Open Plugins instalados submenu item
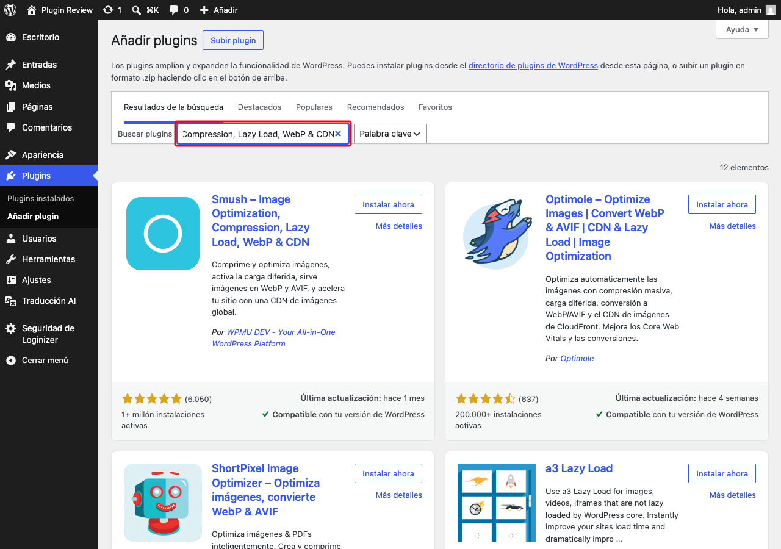This screenshot has width=781, height=549. click(41, 199)
